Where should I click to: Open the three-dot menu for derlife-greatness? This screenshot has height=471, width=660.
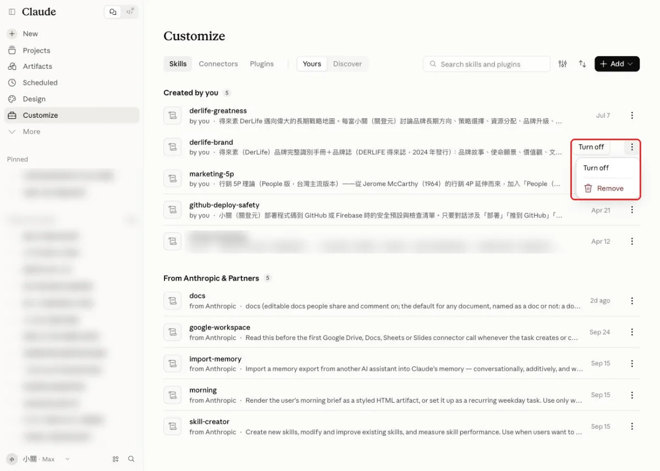tap(632, 116)
